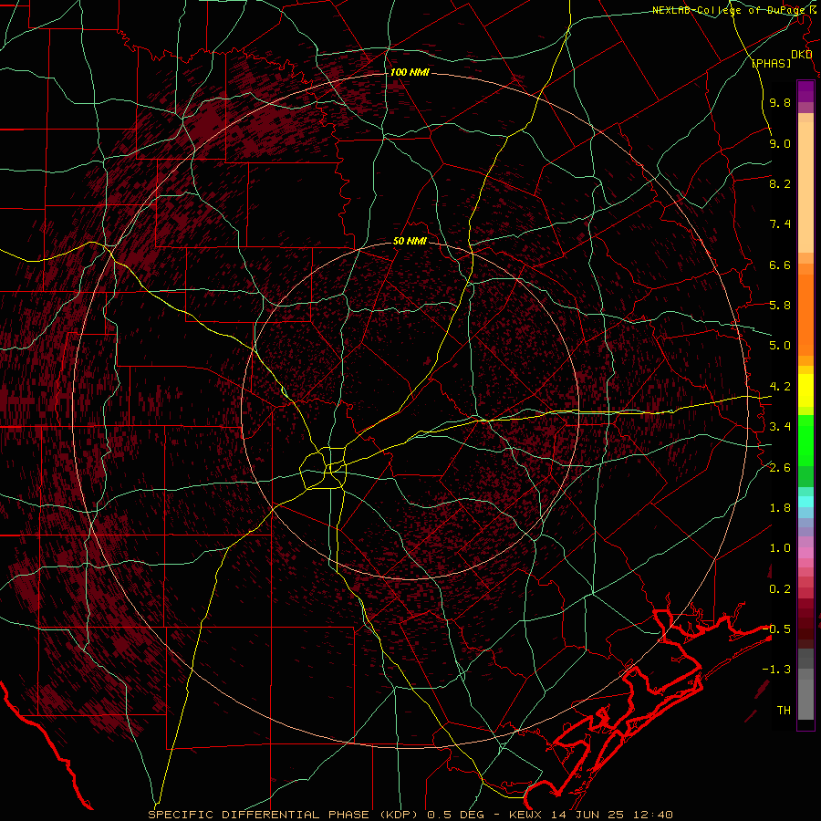Click the 9.8 value on the scale

tap(780, 102)
